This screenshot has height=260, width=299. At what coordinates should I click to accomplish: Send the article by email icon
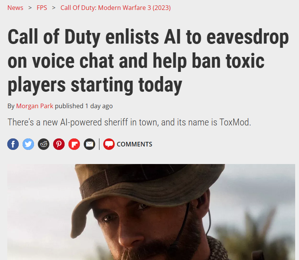point(89,144)
